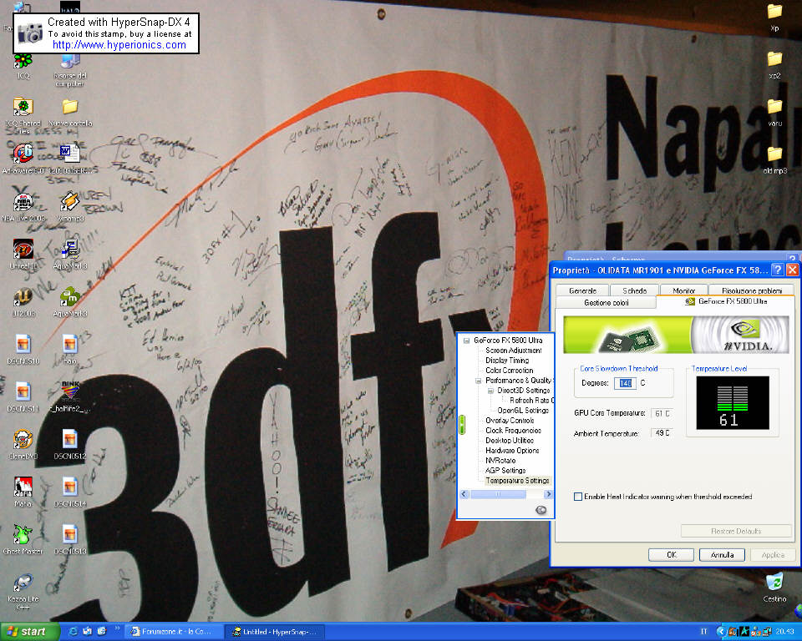The width and height of the screenshot is (802, 641).
Task: Open the Cestino recycle bin
Action: tap(774, 588)
